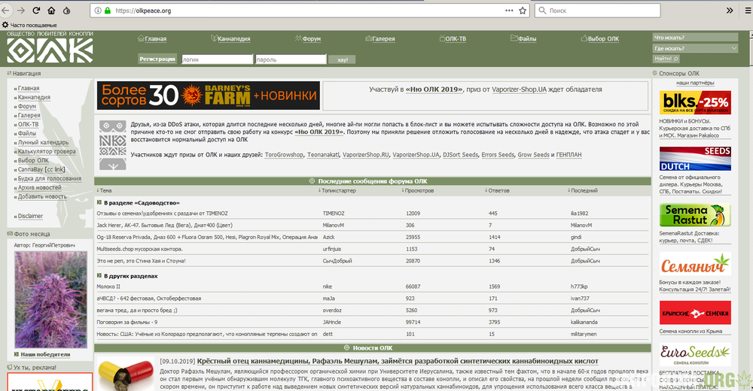This screenshot has width=753, height=391.
Task: Open the Vaporizer-Shop.UA link
Action: coord(519,89)
